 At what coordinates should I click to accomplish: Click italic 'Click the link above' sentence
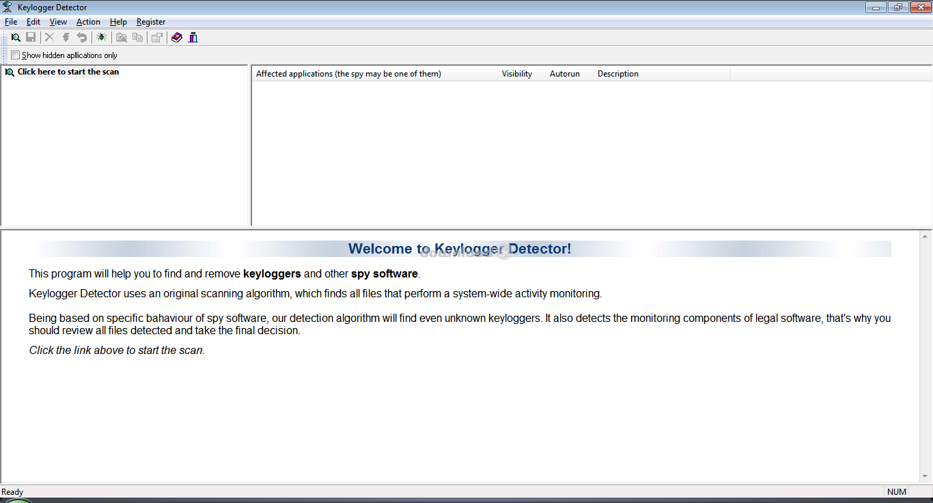pyautogui.click(x=117, y=350)
